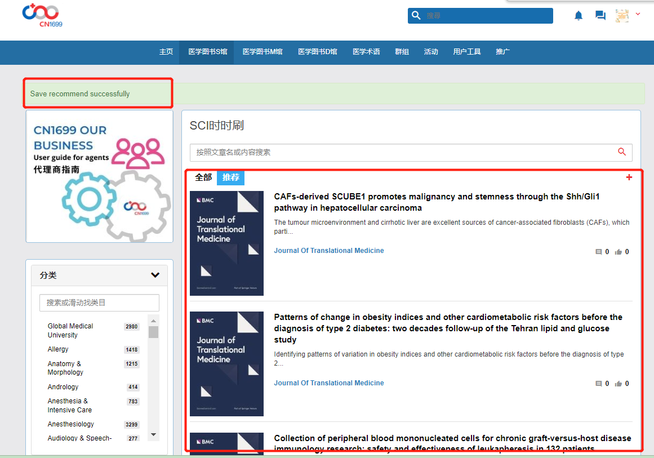This screenshot has width=654, height=458.
Task: Click the CN1699 logo
Action: [x=41, y=15]
